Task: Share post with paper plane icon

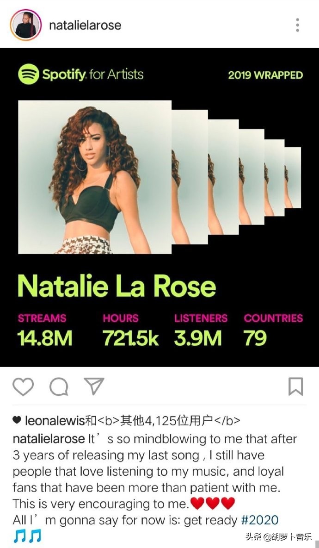Action: click(94, 386)
